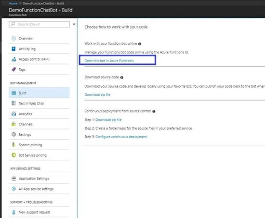
Task: Click the Settings gear icon
Action: click(13, 134)
